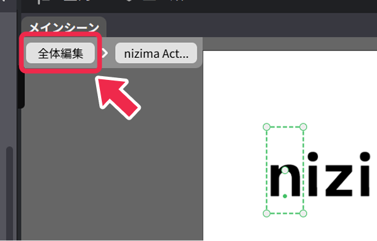Image resolution: width=377 pixels, height=241 pixels.
Task: Click the top-right selection handle
Action: (x=303, y=127)
